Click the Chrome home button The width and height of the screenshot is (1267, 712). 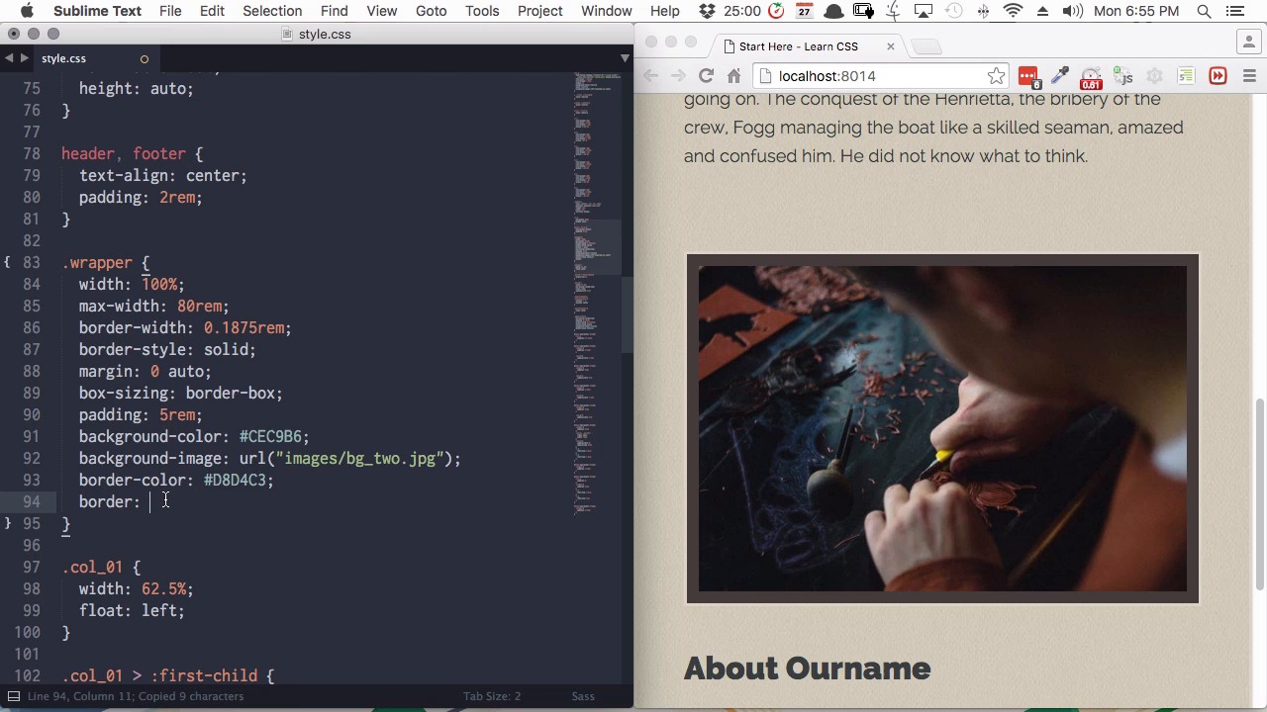[x=733, y=76]
